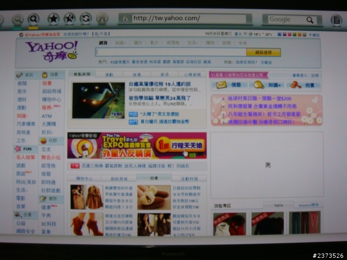
Task: Select the 影片 search tab
Action: pos(155,43)
